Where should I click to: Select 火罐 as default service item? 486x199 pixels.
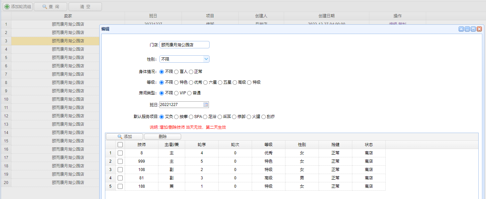coord(249,117)
